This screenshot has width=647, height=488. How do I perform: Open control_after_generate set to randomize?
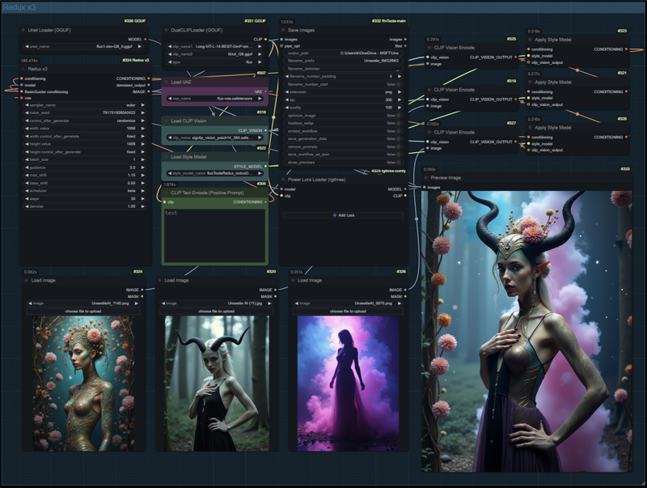(x=85, y=121)
